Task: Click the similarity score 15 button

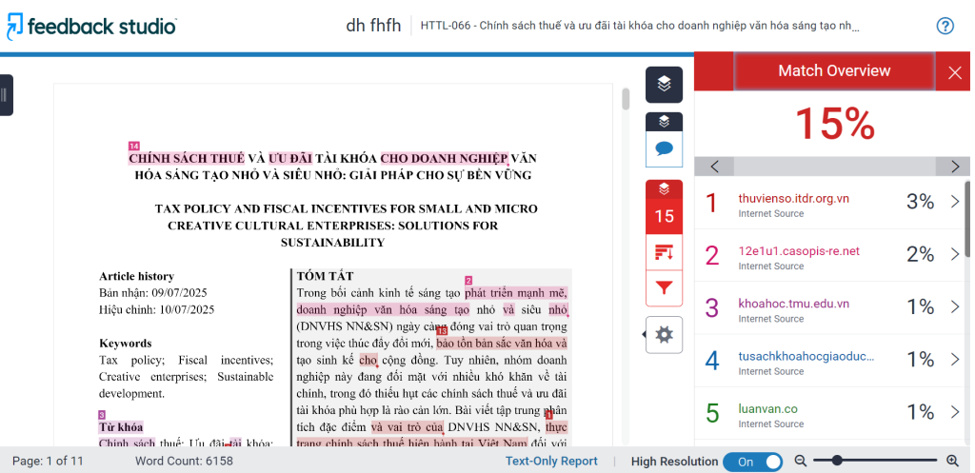Action: [664, 216]
